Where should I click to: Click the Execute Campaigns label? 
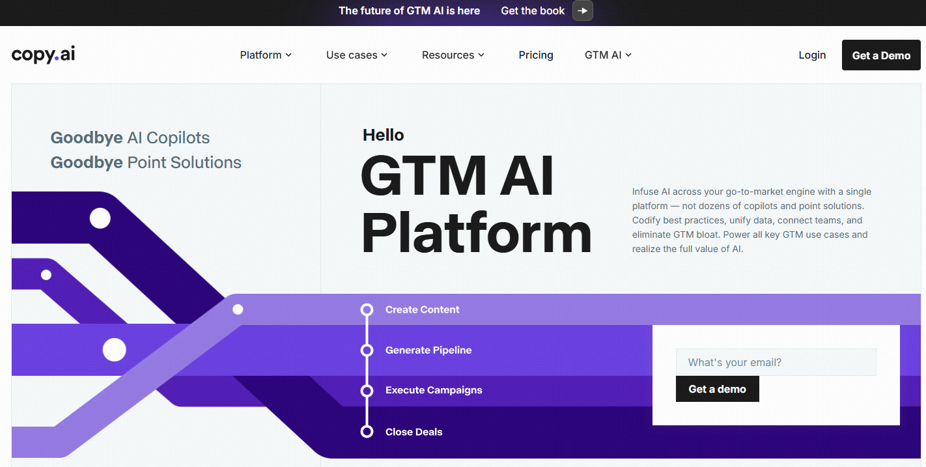tap(434, 390)
